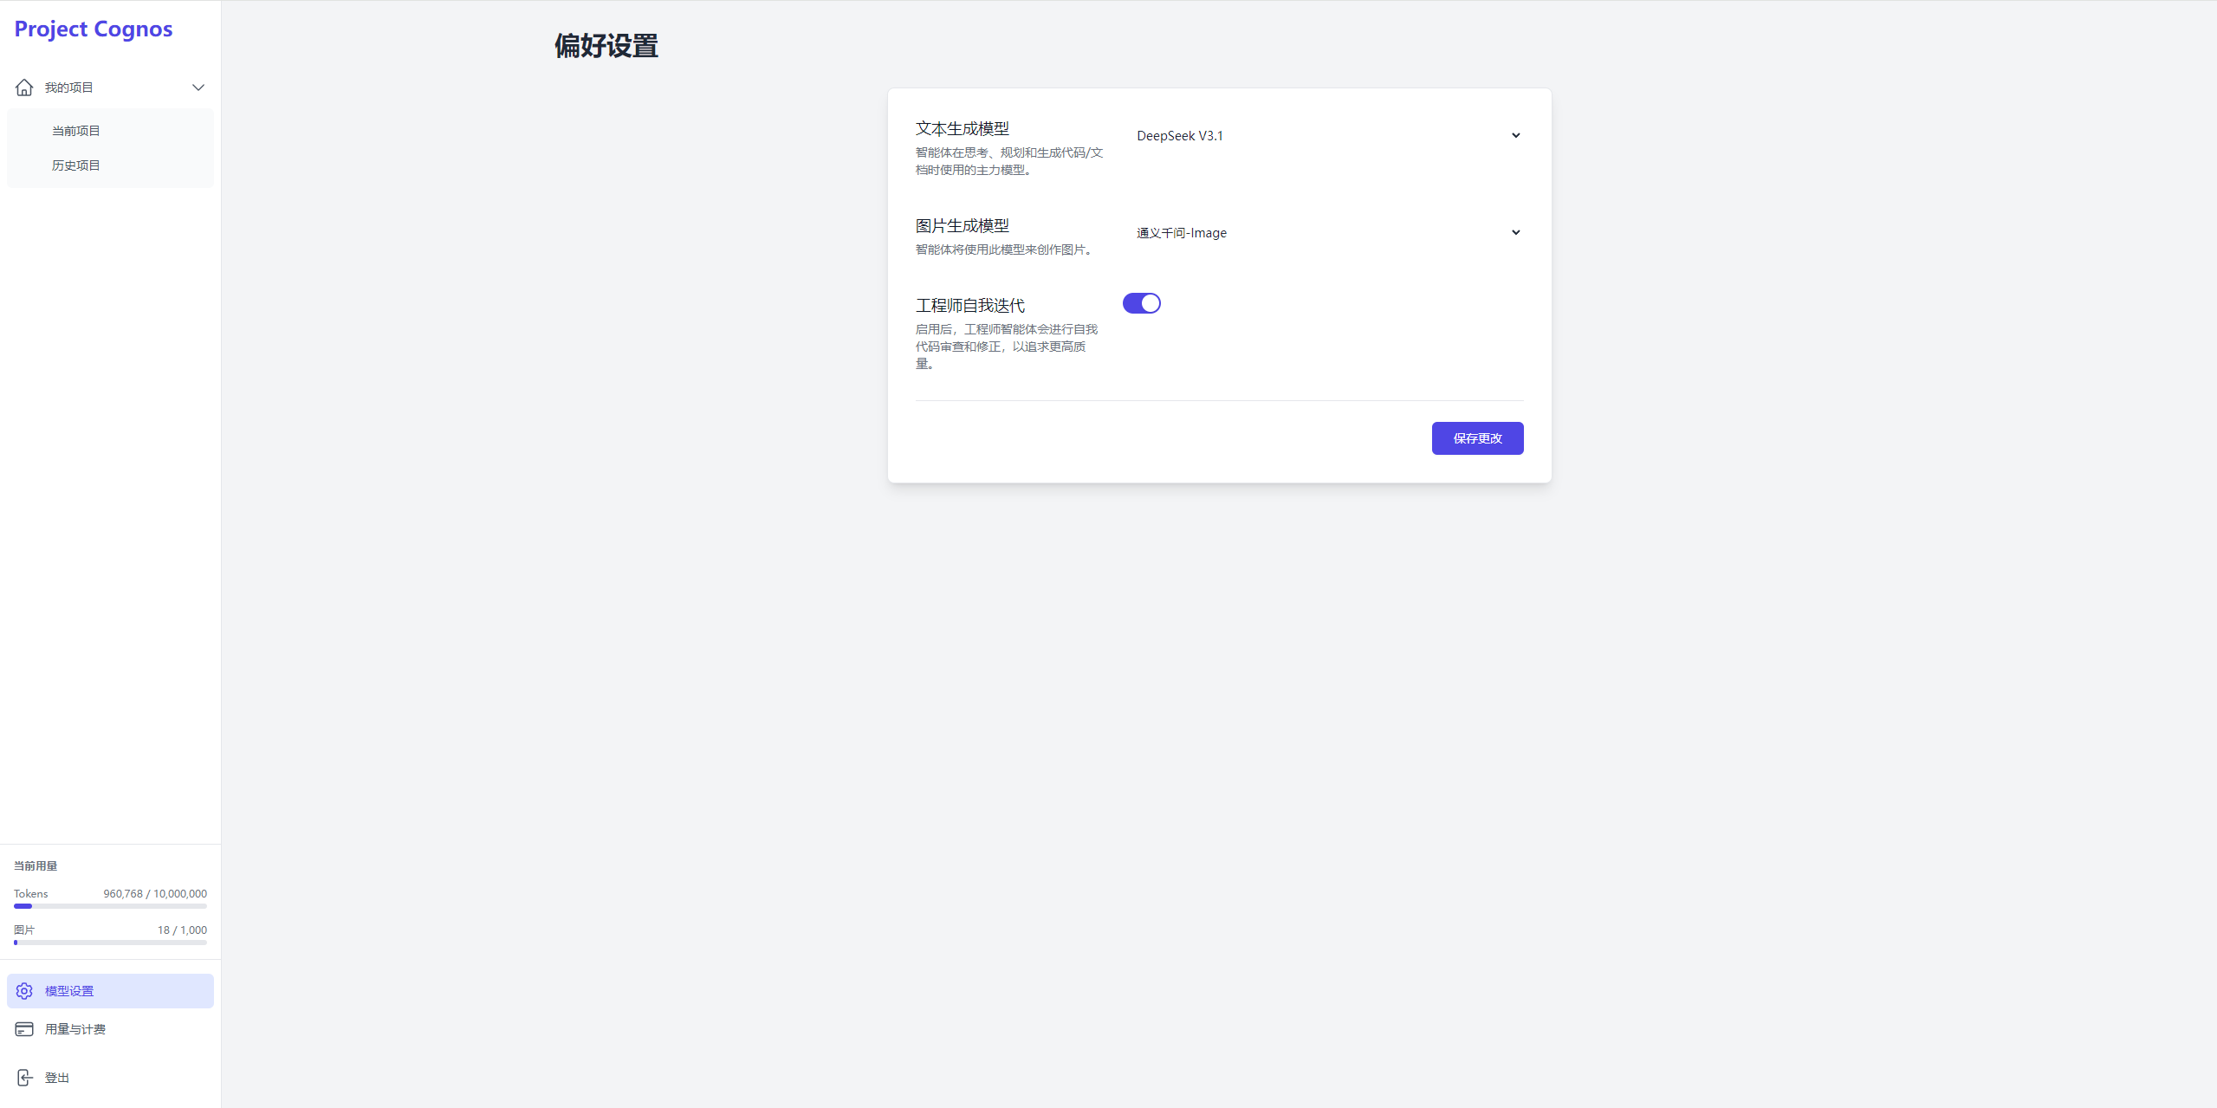Click the Project Cognos logo
The width and height of the screenshot is (2217, 1108).
(94, 29)
